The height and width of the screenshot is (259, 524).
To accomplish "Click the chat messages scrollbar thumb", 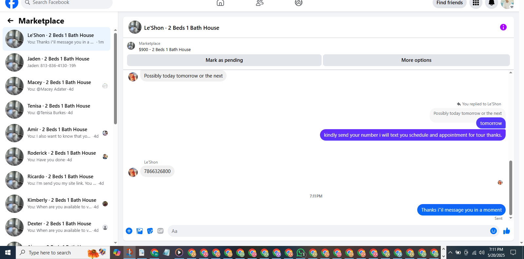I will (511, 187).
